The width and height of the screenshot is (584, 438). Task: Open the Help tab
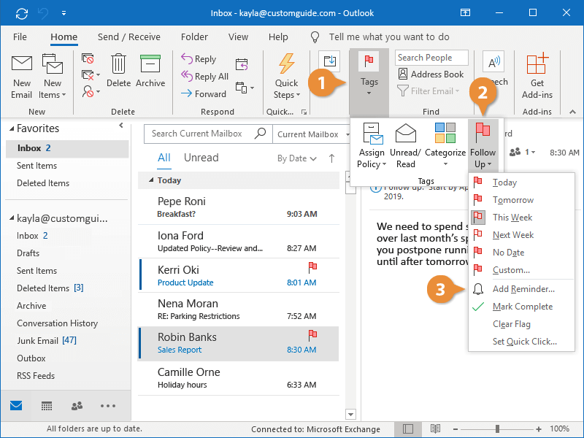click(278, 37)
